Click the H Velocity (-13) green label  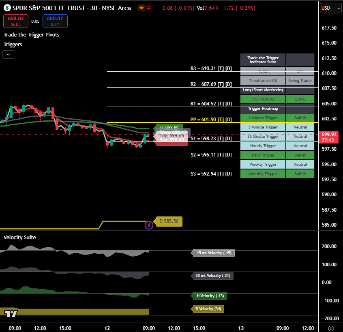tap(209, 296)
